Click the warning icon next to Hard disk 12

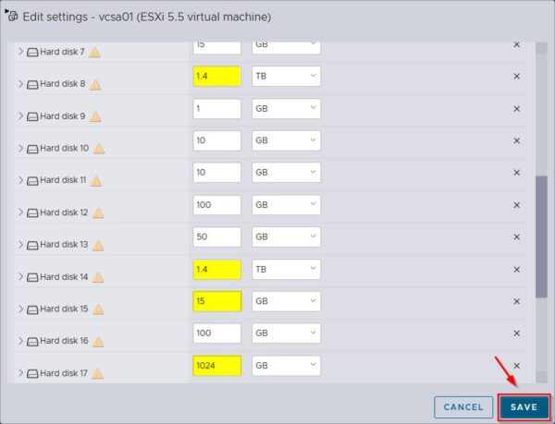(x=98, y=212)
